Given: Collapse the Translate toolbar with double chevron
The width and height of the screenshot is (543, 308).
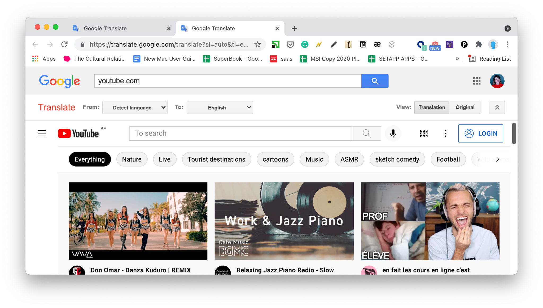Looking at the screenshot, I should tap(497, 107).
